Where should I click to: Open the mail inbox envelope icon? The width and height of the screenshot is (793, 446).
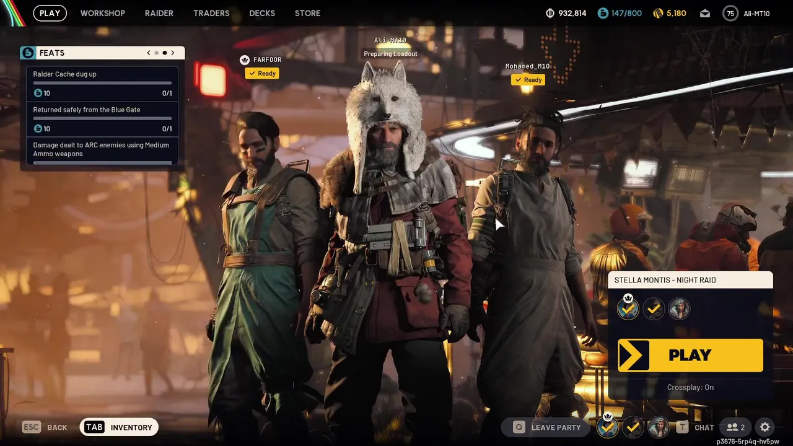pyautogui.click(x=705, y=13)
